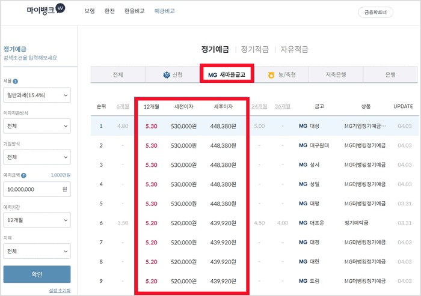
Task: Open the 이자지급방식 dropdown
Action: (37, 126)
